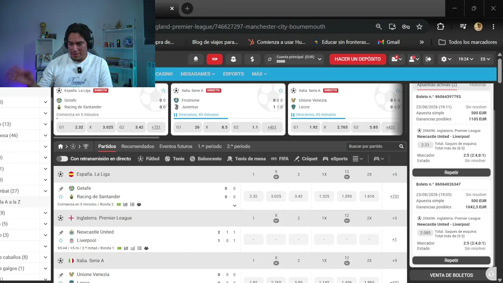Filter by Fútbol sport
This screenshot has height=283, width=503.
[x=149, y=159]
